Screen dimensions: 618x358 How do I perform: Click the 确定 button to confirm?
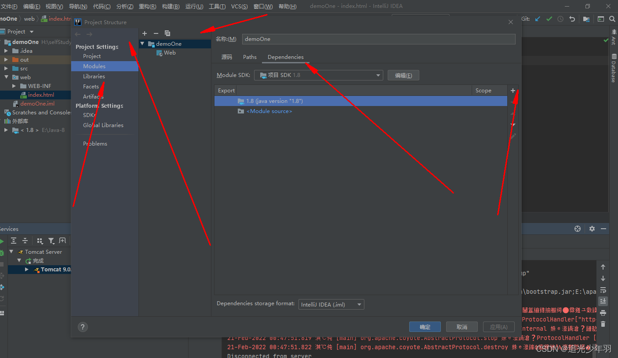click(x=425, y=326)
